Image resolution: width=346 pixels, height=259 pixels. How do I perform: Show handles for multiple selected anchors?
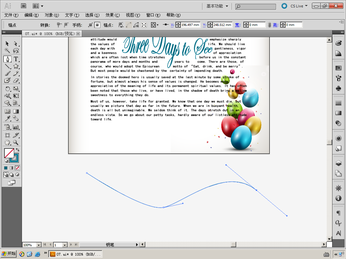(90, 25)
